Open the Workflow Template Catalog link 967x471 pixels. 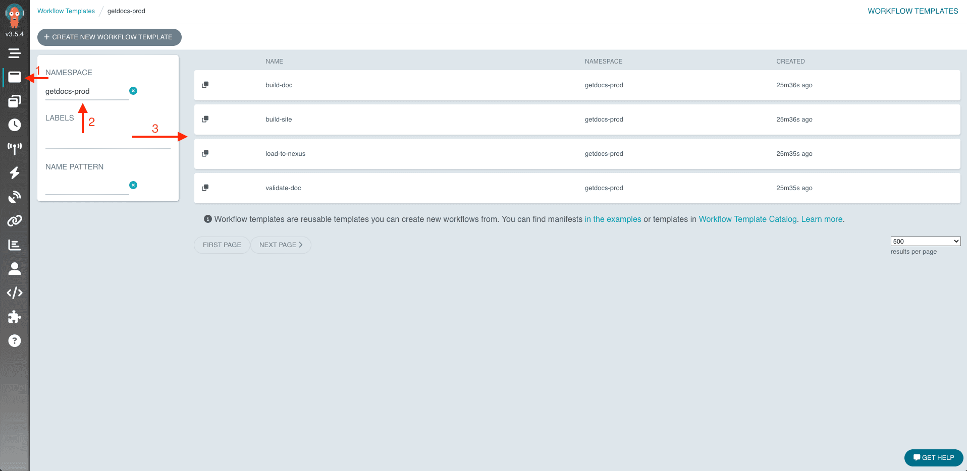[747, 219]
